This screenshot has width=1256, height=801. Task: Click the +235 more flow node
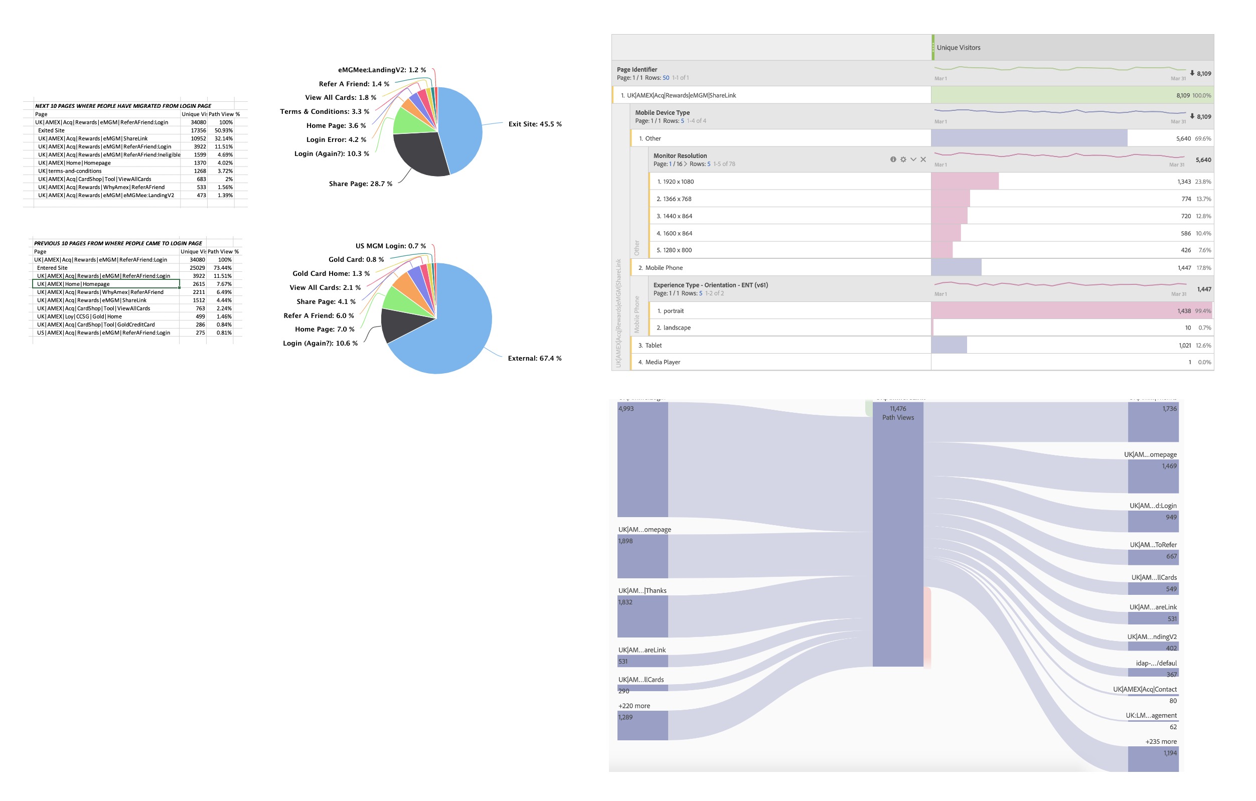(1153, 759)
